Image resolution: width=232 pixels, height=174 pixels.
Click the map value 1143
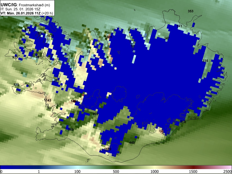click(48, 100)
